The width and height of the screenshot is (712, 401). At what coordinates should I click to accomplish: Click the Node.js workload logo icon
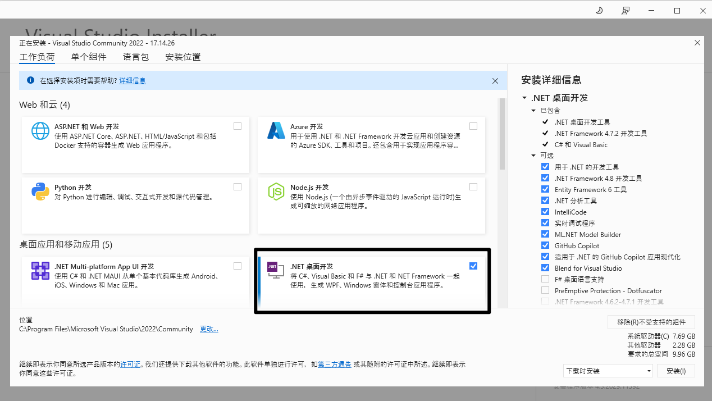coord(276,192)
